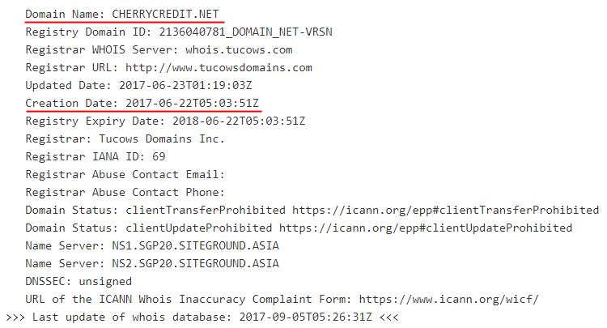Click the first Domain Status label
The height and width of the screenshot is (328, 607).
[x=71, y=211]
